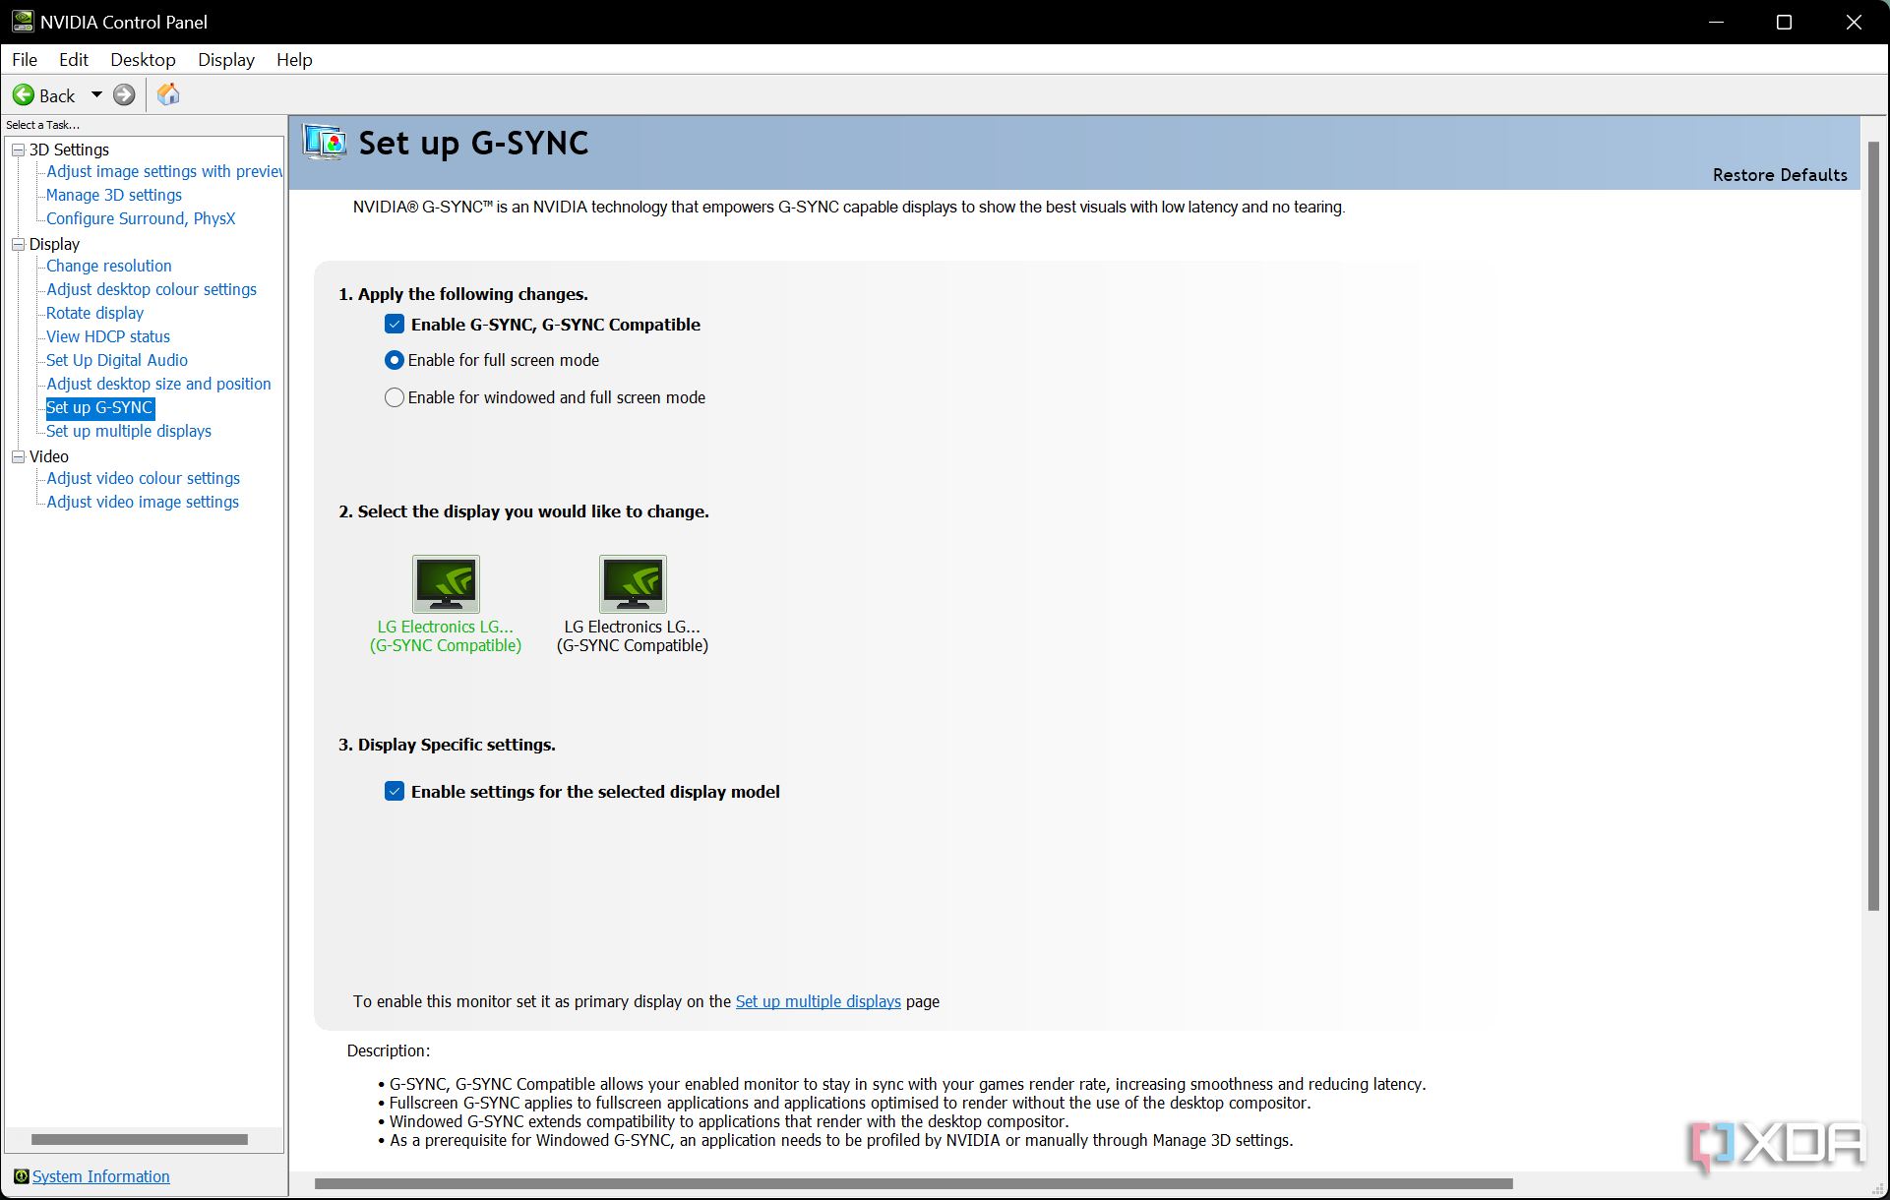1890x1200 pixels.
Task: Enable settings for the selected display model
Action: tap(394, 791)
